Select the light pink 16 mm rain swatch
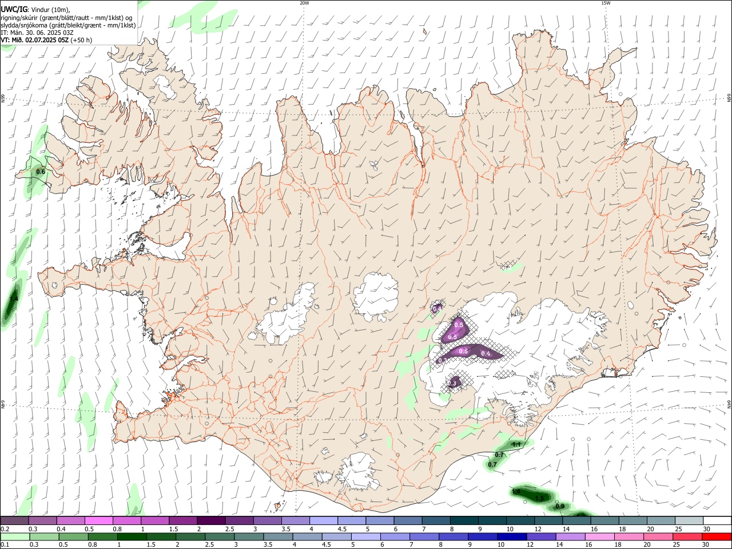Image resolution: width=732 pixels, height=549 pixels. (600, 537)
